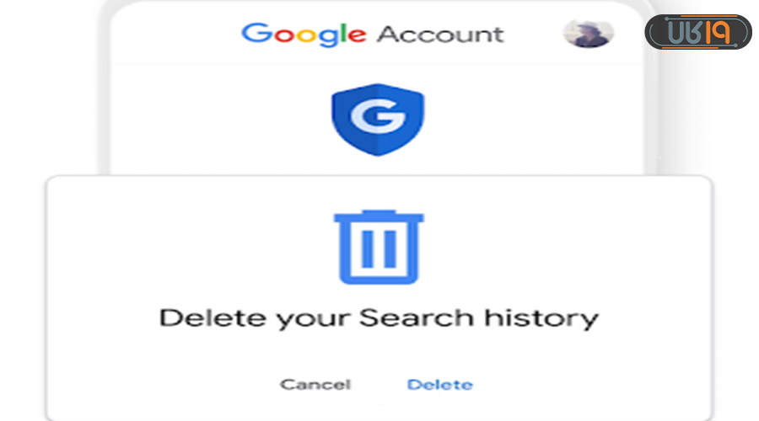
Task: Click the red letter e in Google
Action: (x=357, y=35)
